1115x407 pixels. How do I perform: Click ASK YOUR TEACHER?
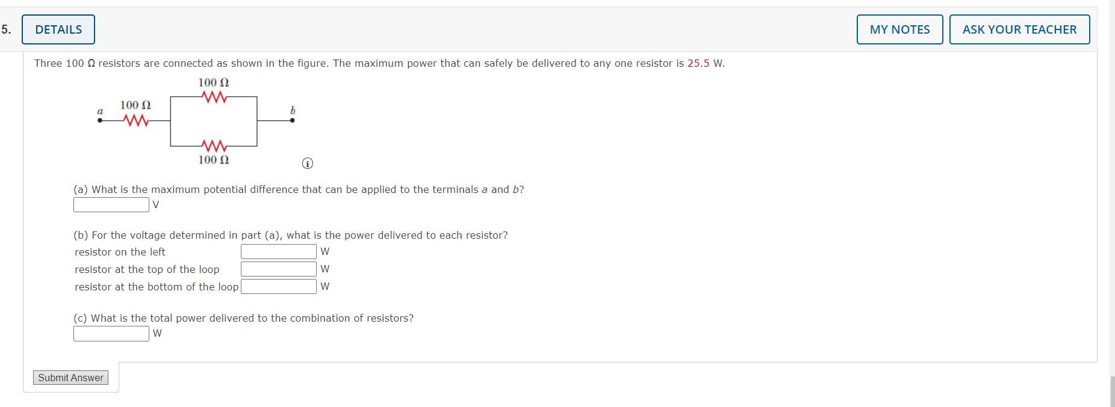click(x=1019, y=29)
